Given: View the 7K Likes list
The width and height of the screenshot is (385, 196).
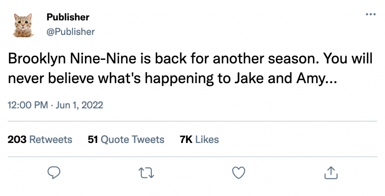Looking at the screenshot, I should click(x=199, y=140).
